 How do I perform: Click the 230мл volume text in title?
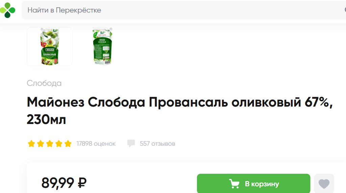pos(46,120)
